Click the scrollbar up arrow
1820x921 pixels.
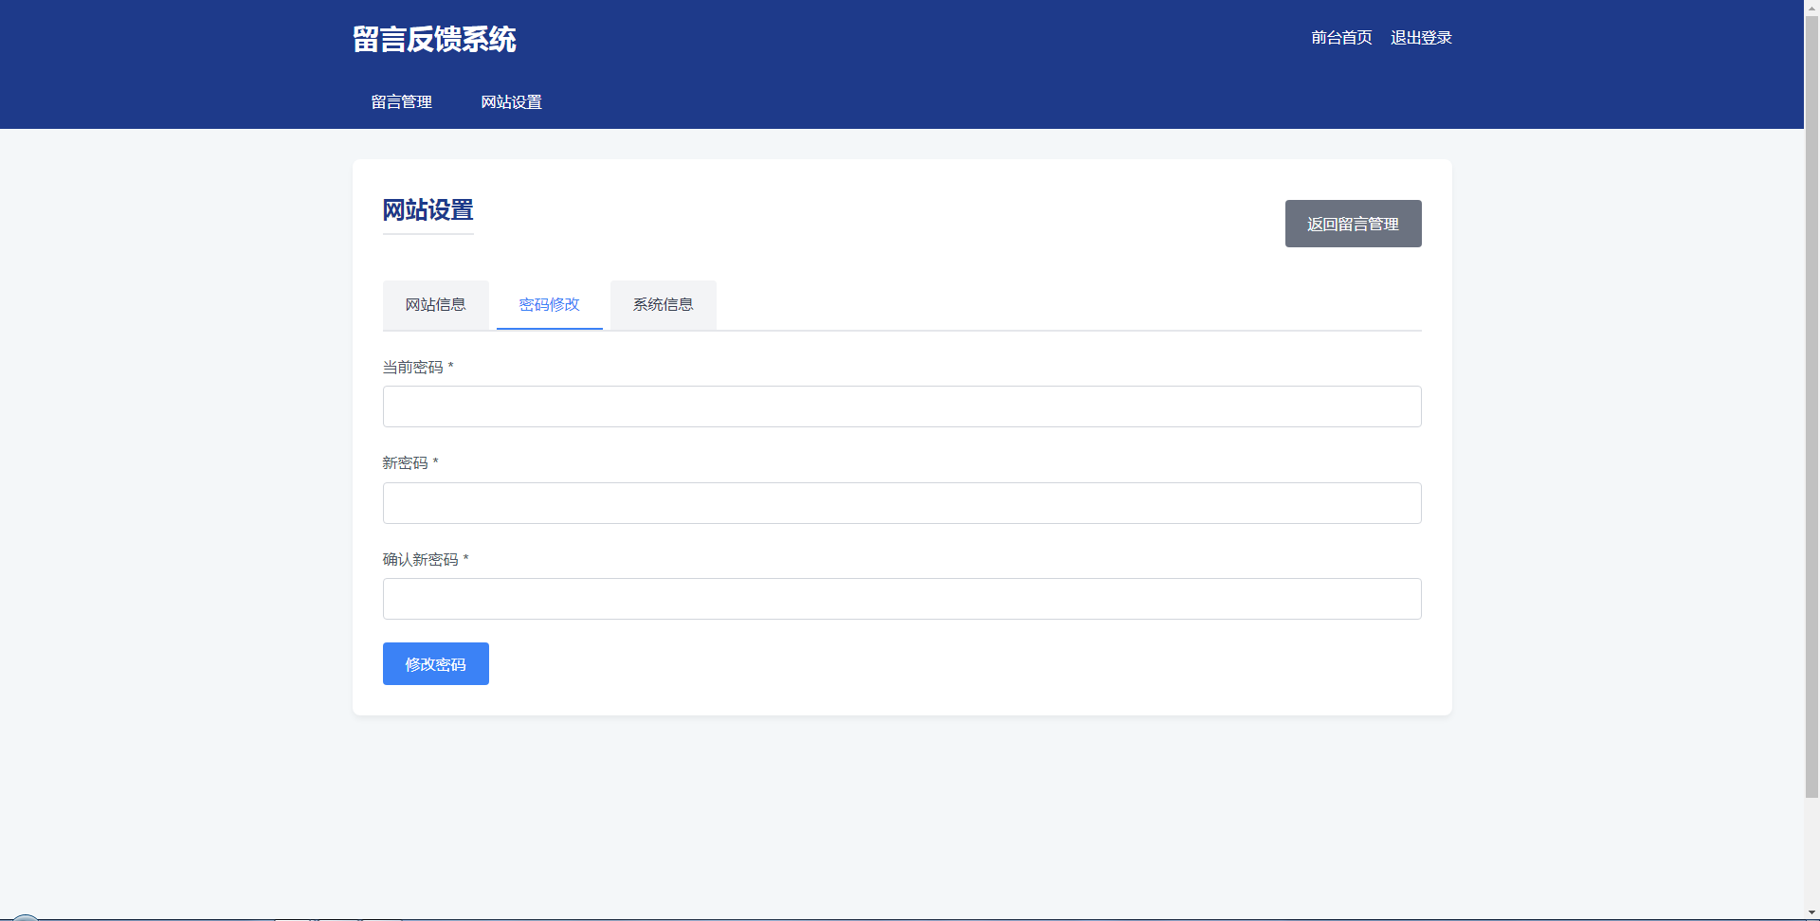(x=1811, y=7)
